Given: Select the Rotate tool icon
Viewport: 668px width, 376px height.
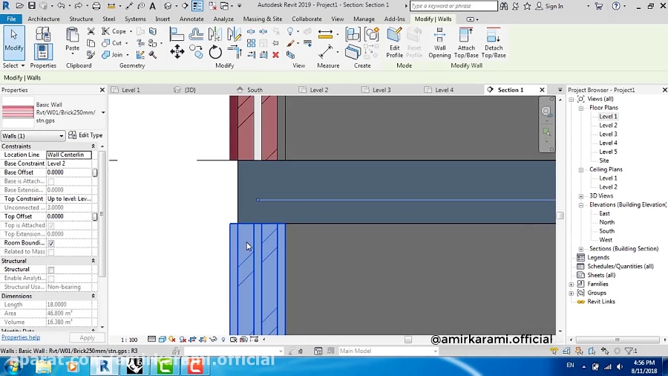Looking at the screenshot, I should pyautogui.click(x=215, y=53).
